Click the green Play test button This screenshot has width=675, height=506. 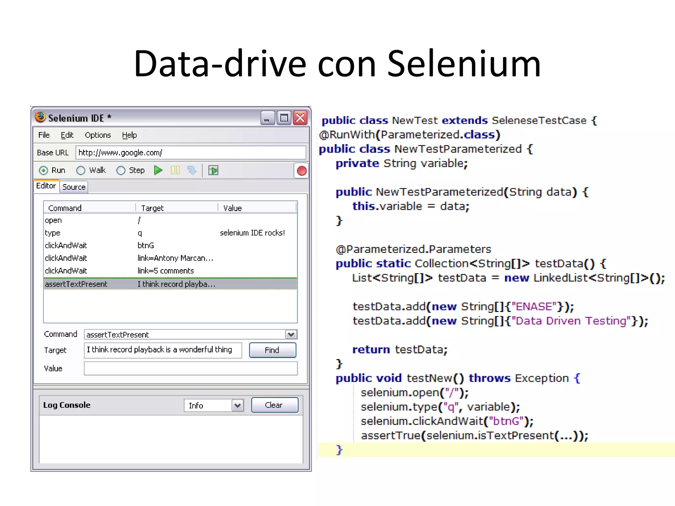158,170
